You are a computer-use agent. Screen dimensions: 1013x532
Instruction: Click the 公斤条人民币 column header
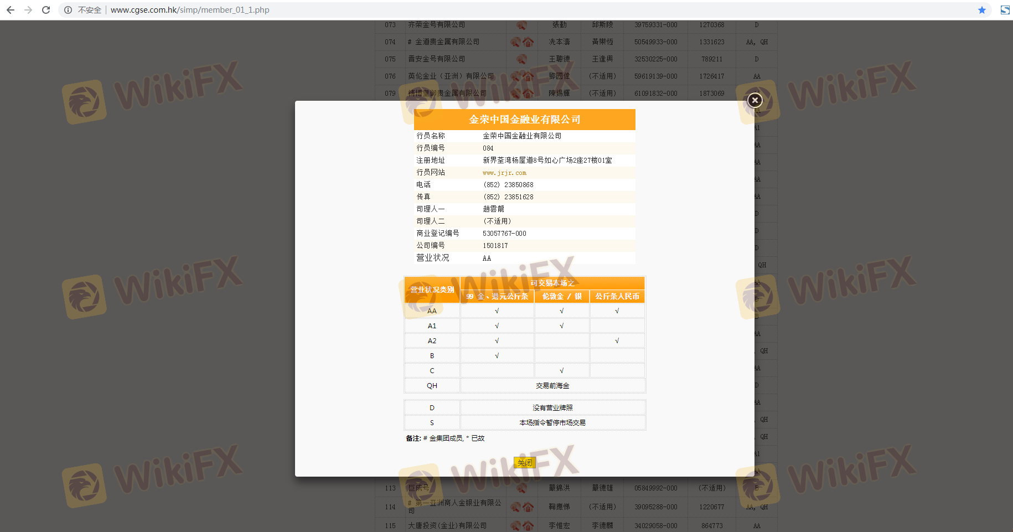tap(617, 297)
